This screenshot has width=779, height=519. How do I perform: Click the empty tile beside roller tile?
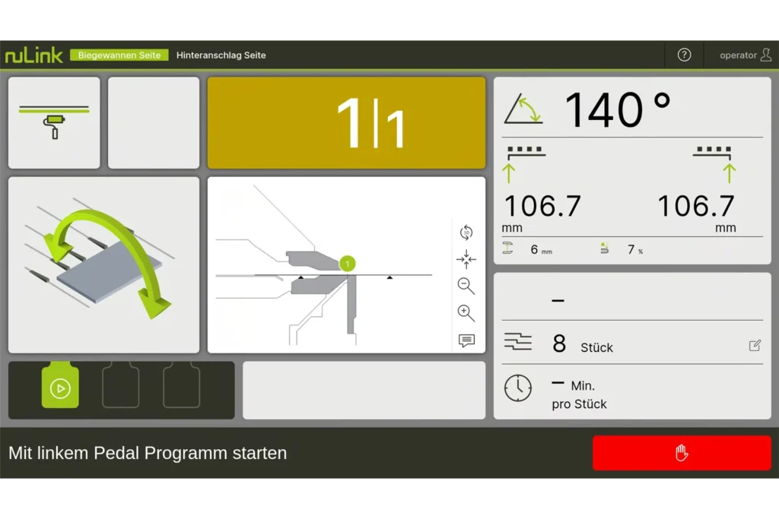[x=154, y=122]
